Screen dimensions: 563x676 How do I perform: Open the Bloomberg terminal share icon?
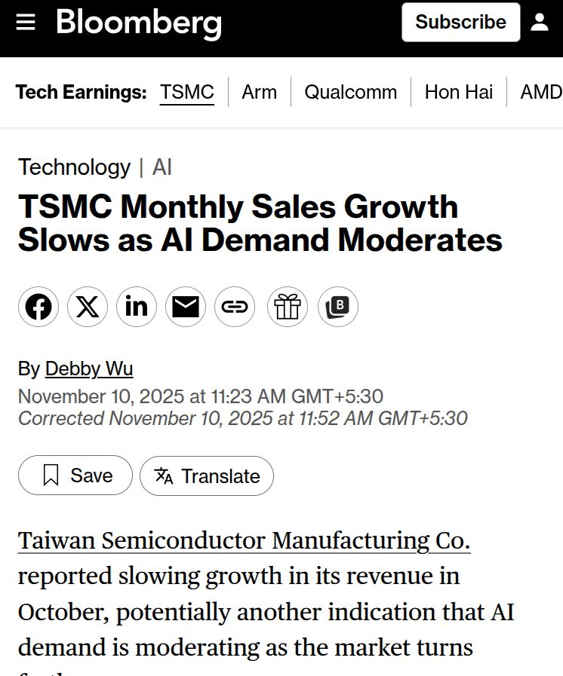337,307
